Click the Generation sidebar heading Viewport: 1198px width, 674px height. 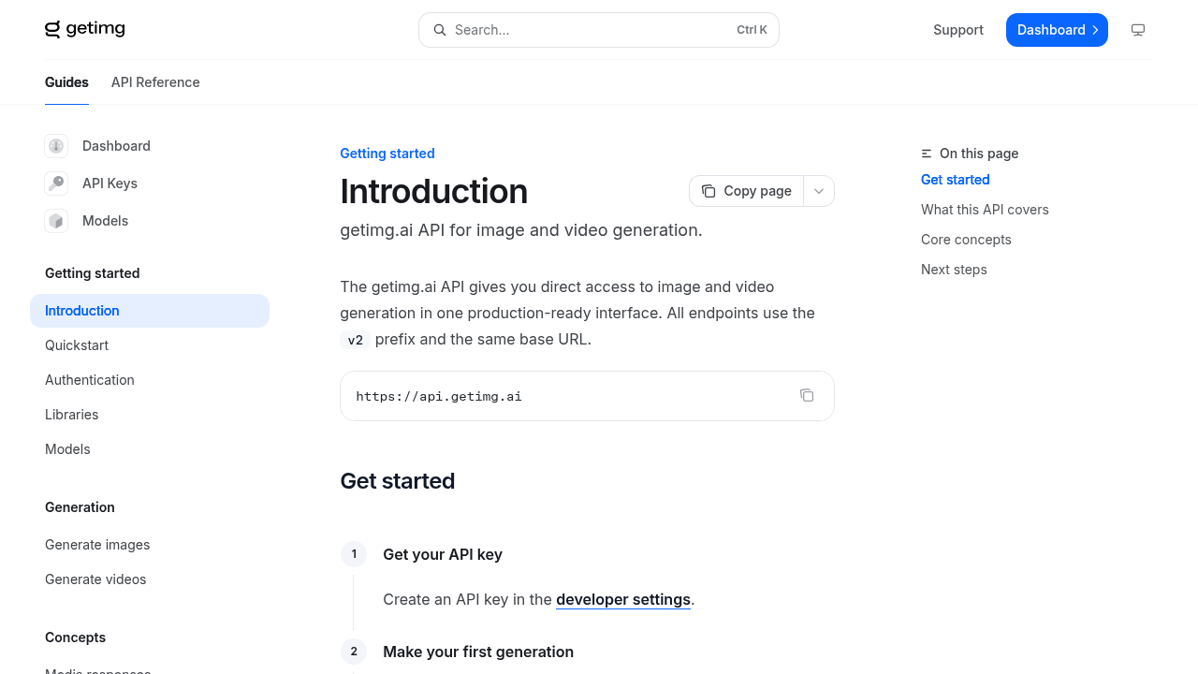(x=80, y=507)
